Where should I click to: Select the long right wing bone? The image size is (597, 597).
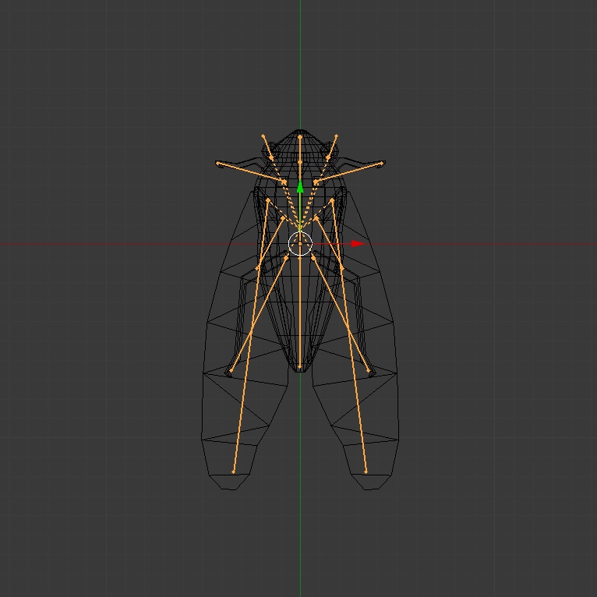pyautogui.click(x=349, y=336)
